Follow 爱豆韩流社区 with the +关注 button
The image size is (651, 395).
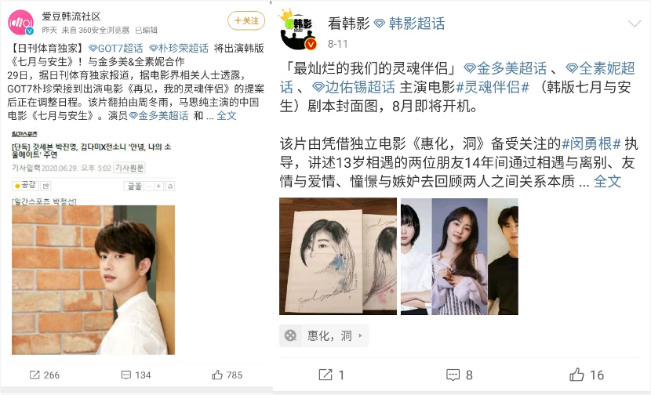coord(246,20)
